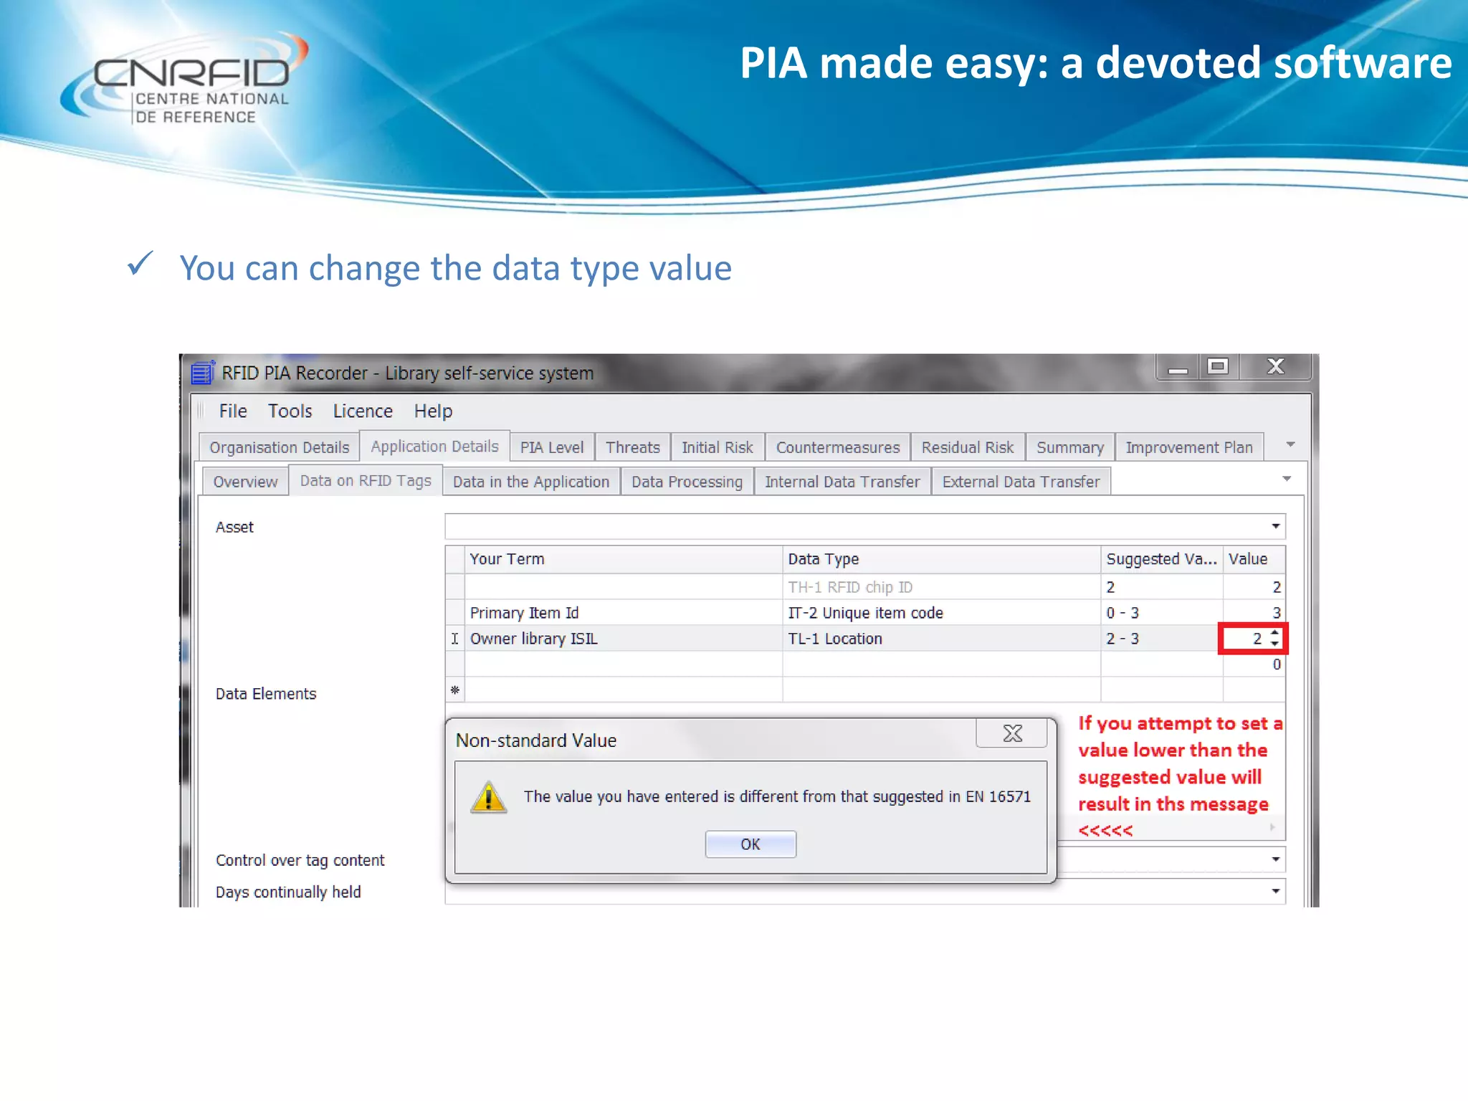Open the Control over tag content dropdown

pyautogui.click(x=1276, y=859)
